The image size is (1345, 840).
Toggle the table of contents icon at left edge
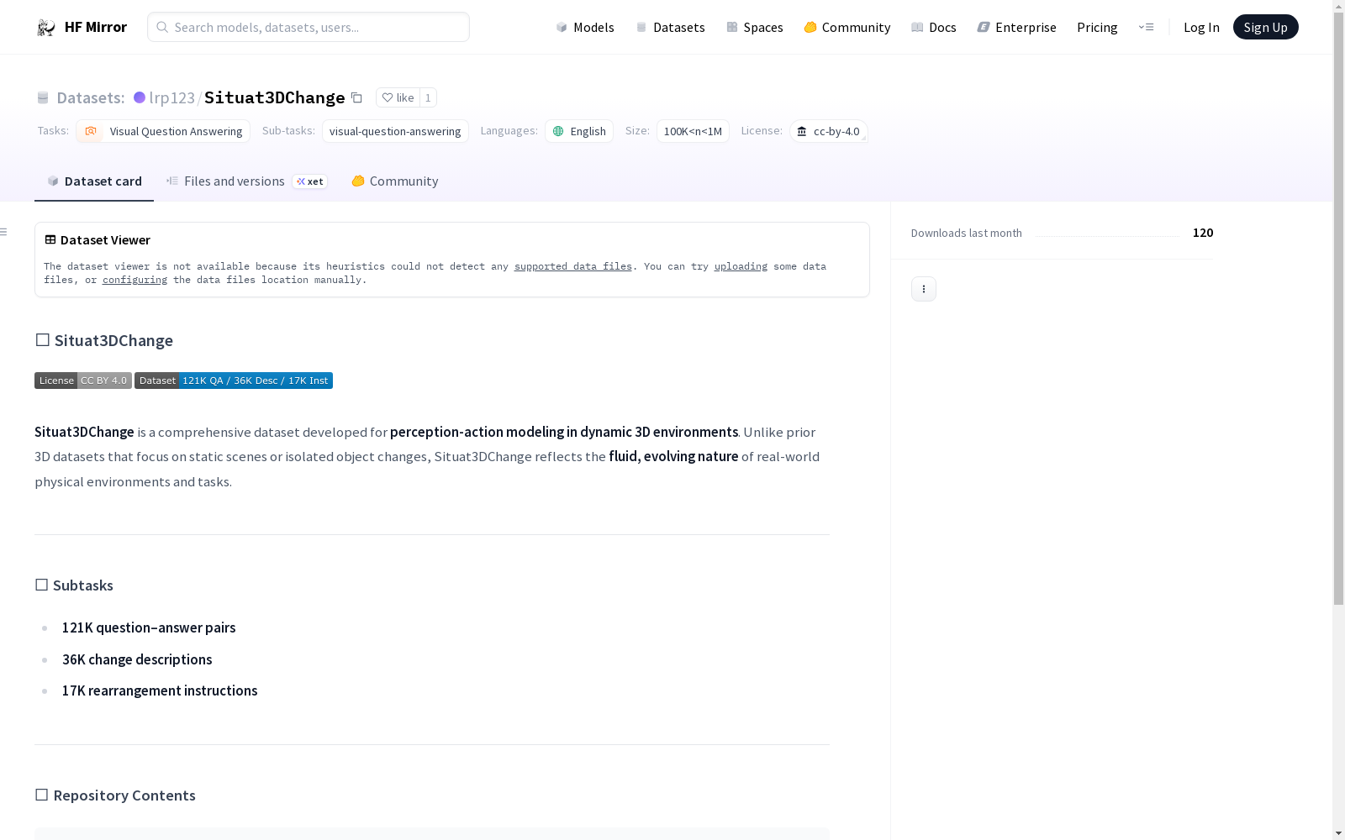pyautogui.click(x=4, y=232)
